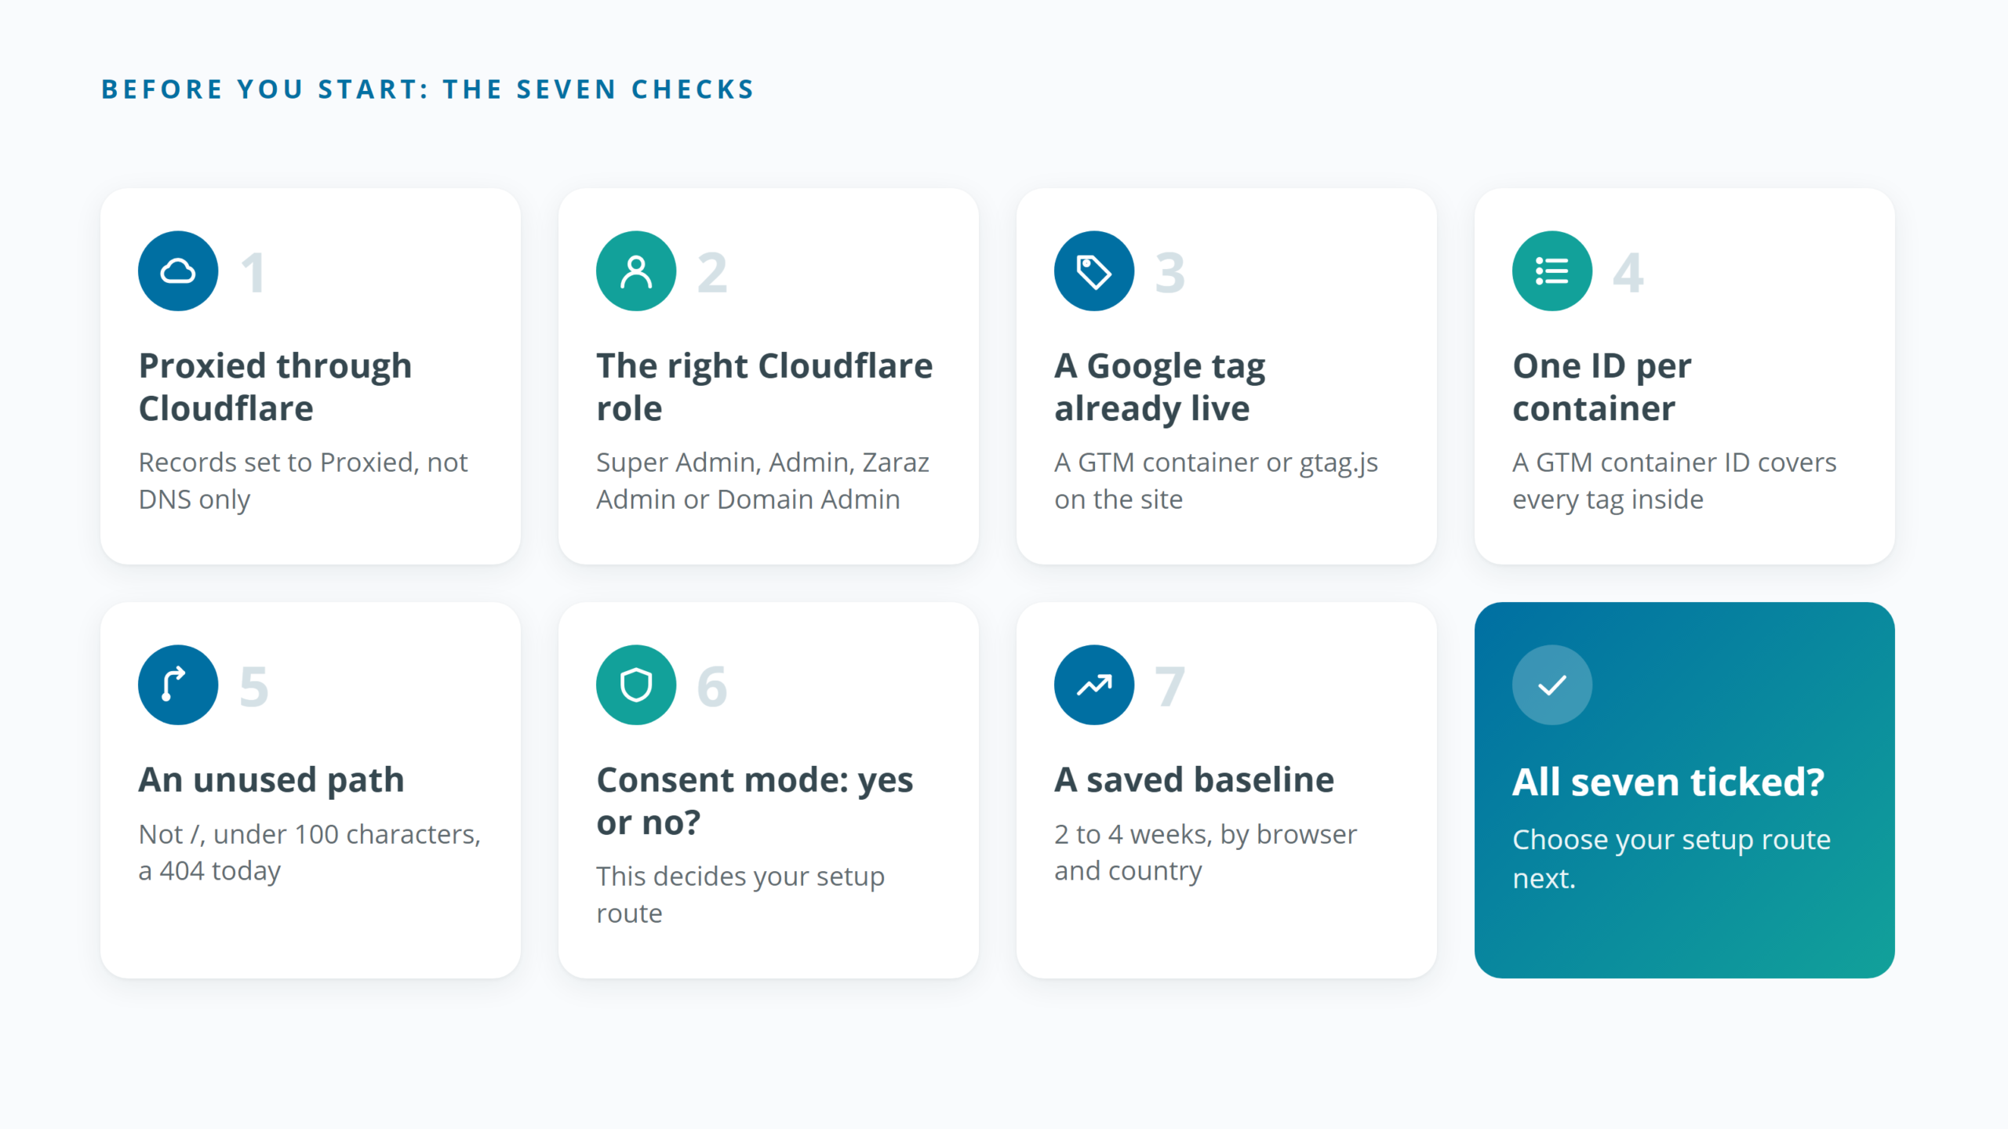Viewport: 2008px width, 1129px height.
Task: Select the 'Proxied through Cloudflare' heading
Action: (x=275, y=387)
